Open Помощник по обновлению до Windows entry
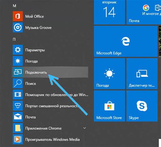The image size is (161, 147). [51, 94]
